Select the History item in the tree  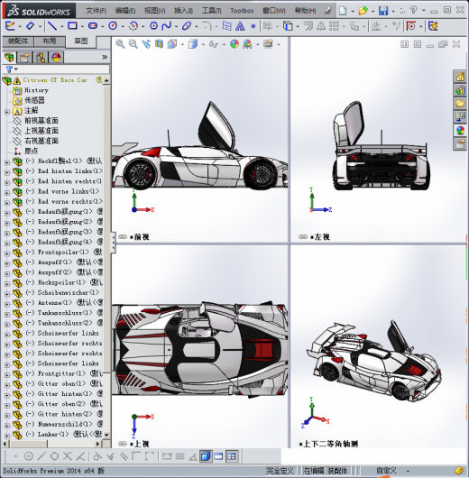[37, 90]
